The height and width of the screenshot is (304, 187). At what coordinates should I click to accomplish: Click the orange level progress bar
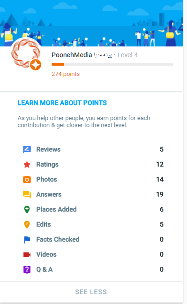pos(112,64)
